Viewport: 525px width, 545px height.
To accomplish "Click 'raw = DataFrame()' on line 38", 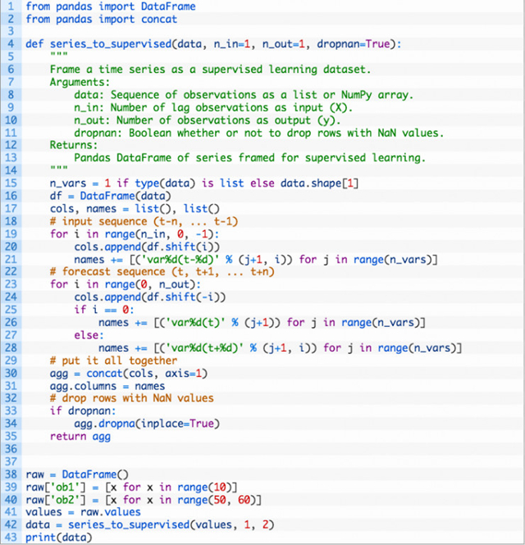I will (77, 474).
